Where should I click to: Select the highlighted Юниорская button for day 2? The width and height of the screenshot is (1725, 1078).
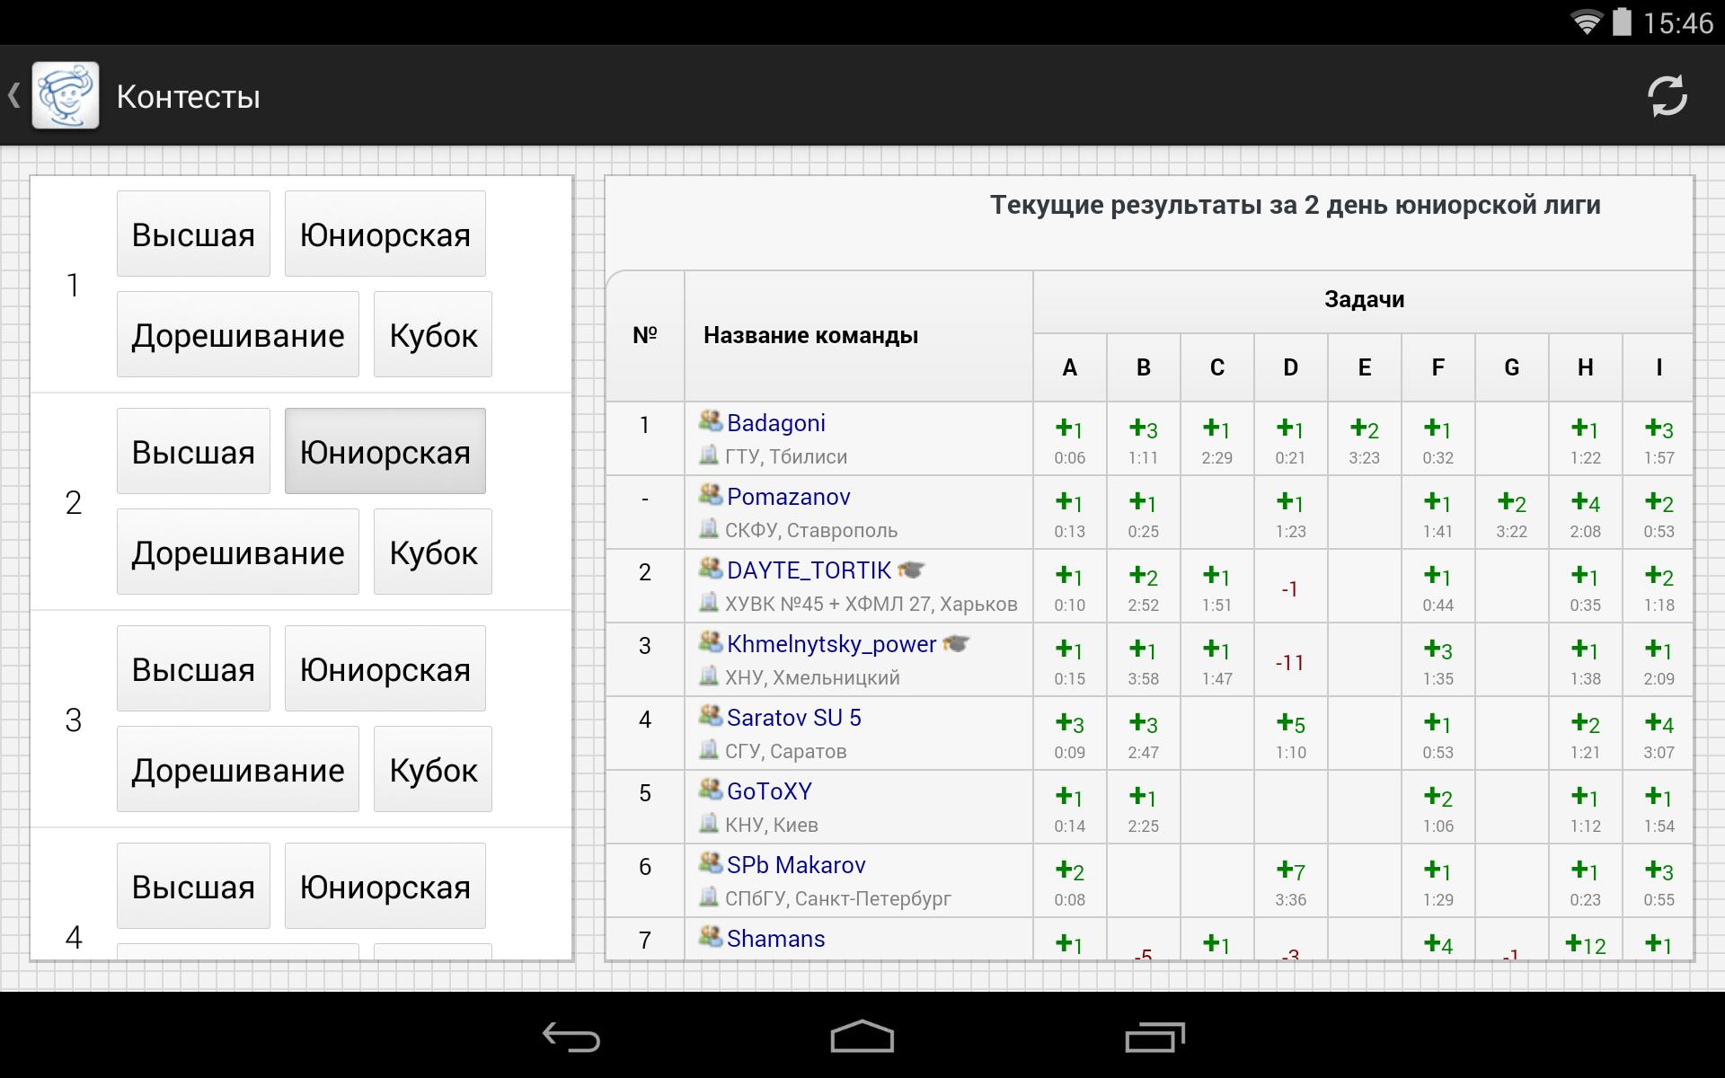tap(385, 451)
